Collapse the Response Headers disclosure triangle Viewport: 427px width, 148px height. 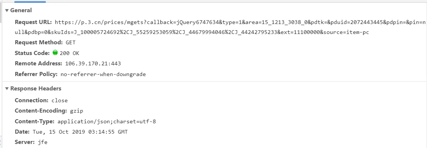click(7, 89)
